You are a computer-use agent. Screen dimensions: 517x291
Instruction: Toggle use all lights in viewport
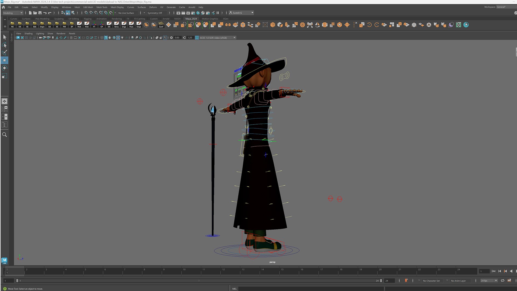point(122,38)
